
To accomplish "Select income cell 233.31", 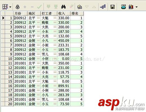I will (64, 45).
